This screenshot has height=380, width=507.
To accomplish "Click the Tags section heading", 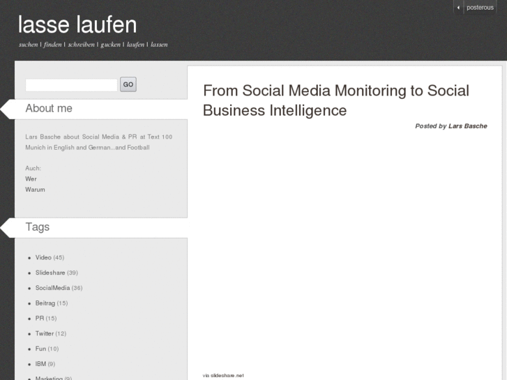I will coord(38,227).
